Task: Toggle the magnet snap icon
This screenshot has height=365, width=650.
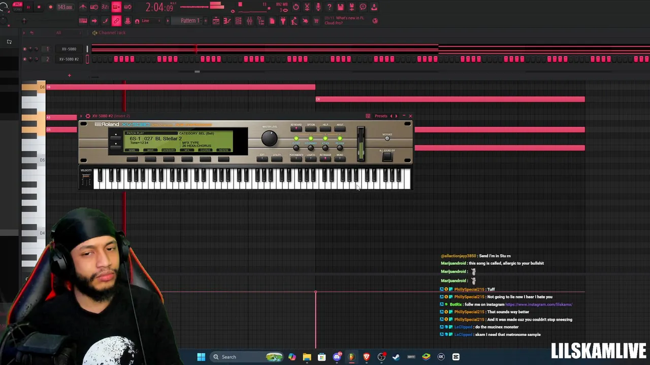Action: coord(137,21)
